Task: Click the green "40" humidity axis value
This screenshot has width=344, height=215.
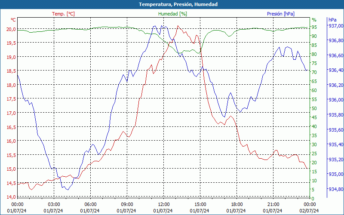Action: coord(314,126)
